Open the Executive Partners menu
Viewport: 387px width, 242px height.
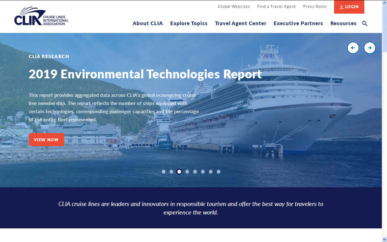[x=298, y=23]
